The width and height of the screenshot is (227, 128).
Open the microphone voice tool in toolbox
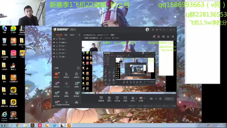click(56, 84)
